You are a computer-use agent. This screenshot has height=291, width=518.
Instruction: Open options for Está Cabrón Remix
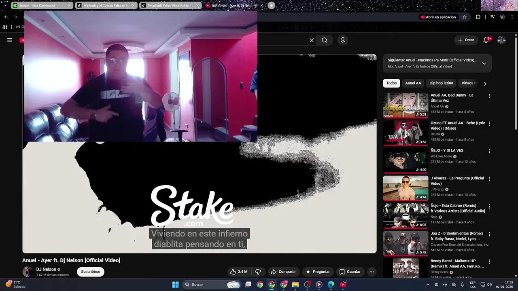point(489,207)
